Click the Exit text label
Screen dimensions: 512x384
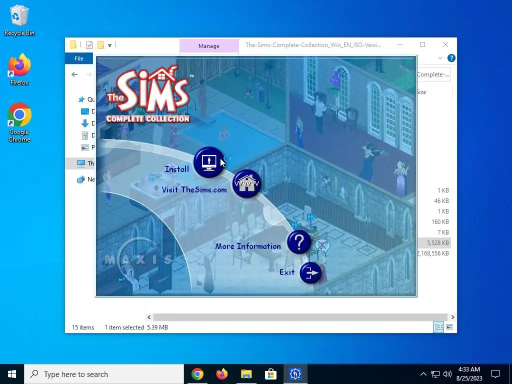pyautogui.click(x=287, y=272)
